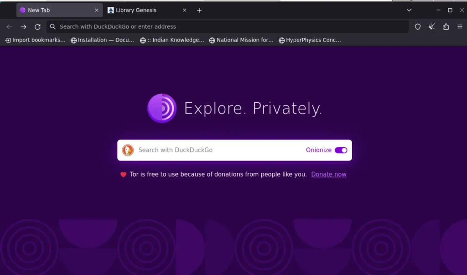Minimize the browser window
Screen dimensions: 467x275
point(438,10)
